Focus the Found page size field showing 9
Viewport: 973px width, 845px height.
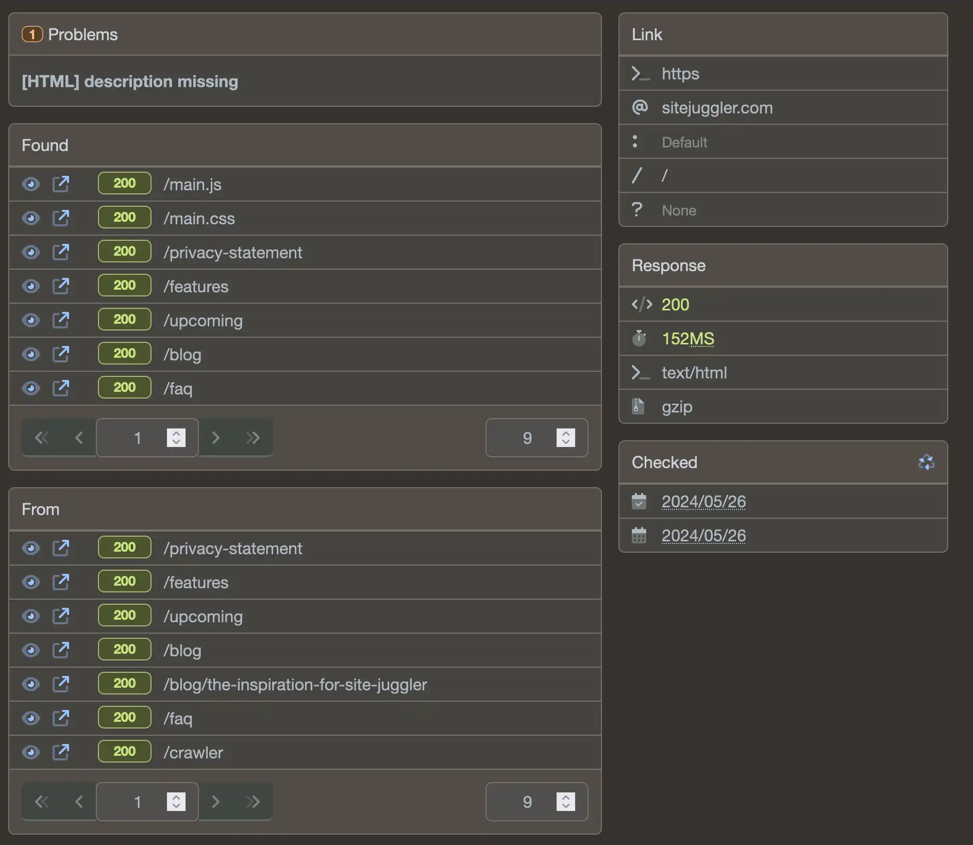[x=537, y=438]
